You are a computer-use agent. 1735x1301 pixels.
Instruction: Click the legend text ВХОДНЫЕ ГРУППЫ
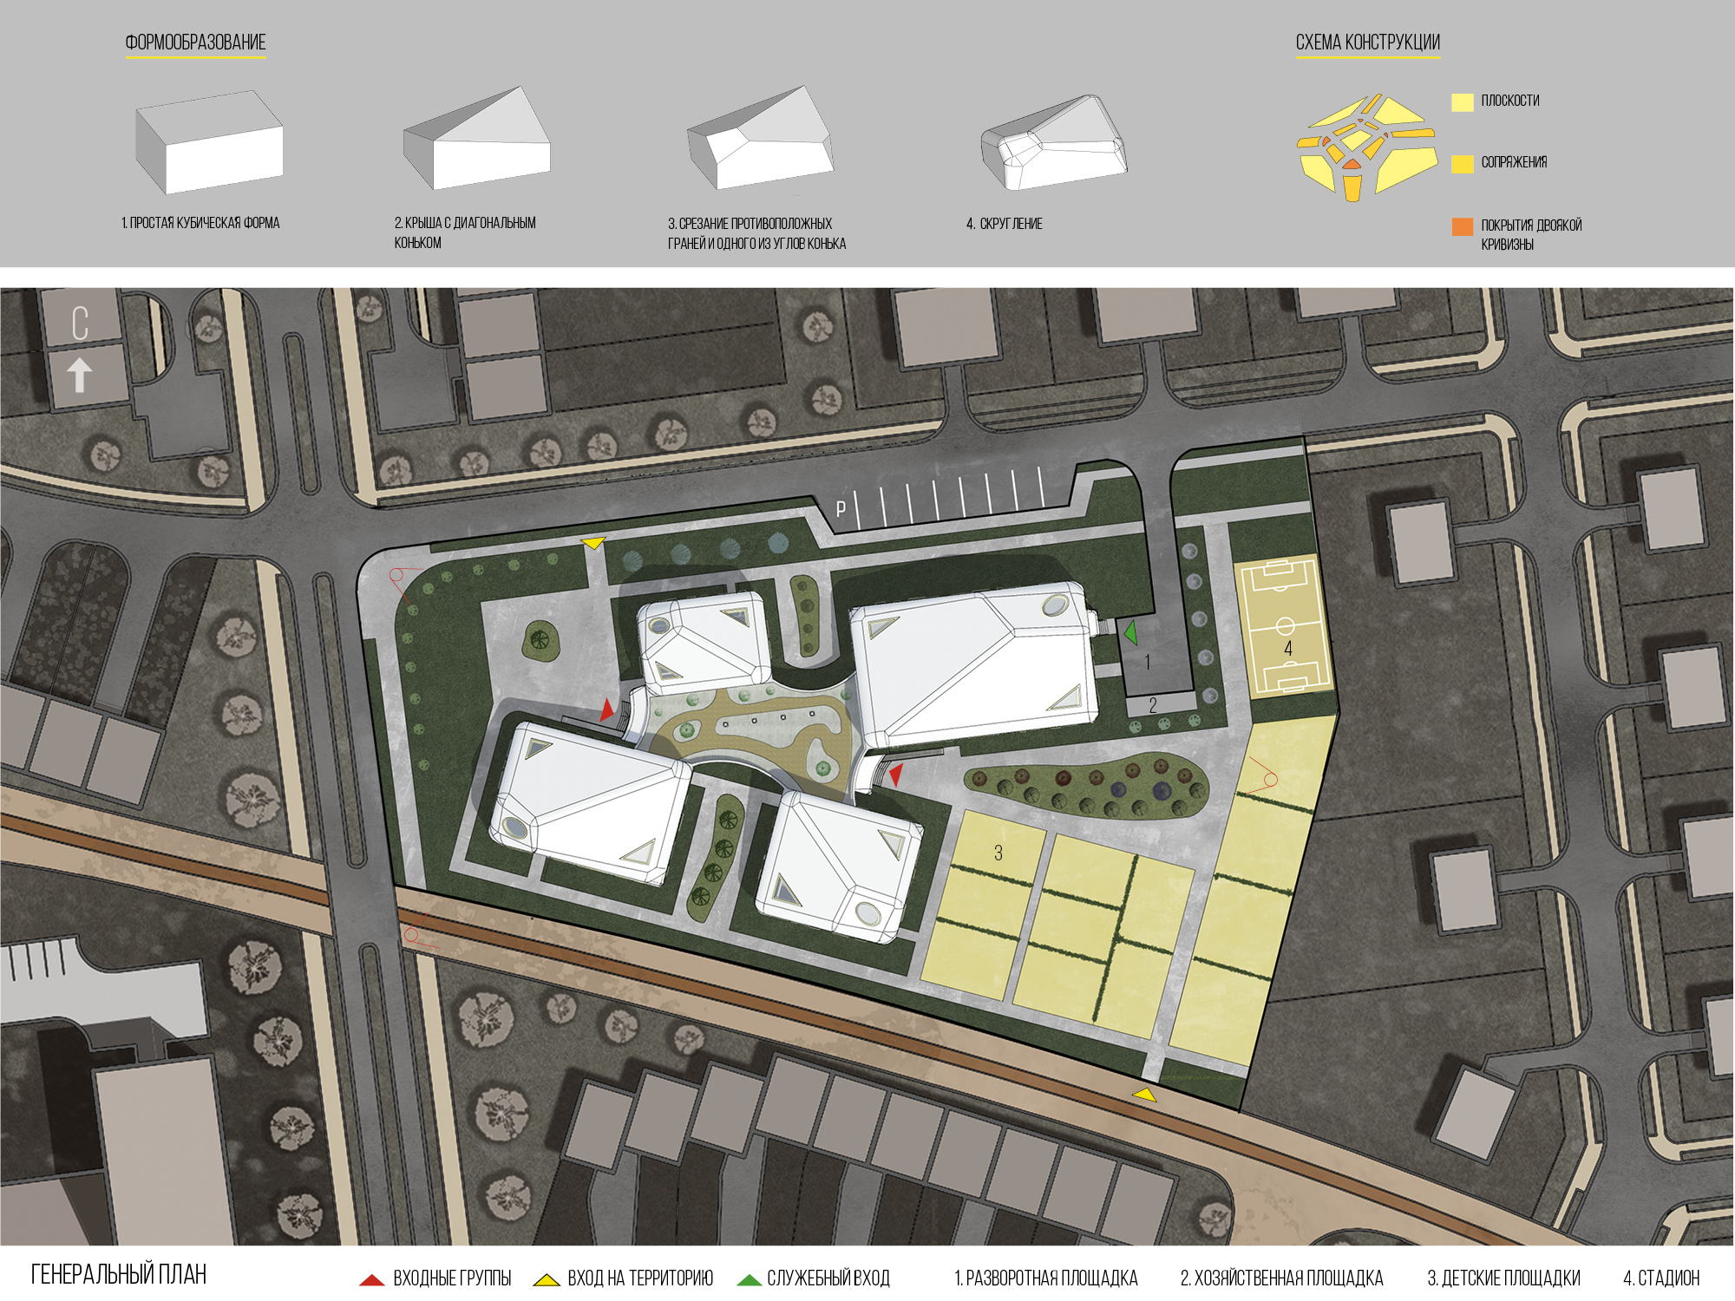tap(452, 1278)
